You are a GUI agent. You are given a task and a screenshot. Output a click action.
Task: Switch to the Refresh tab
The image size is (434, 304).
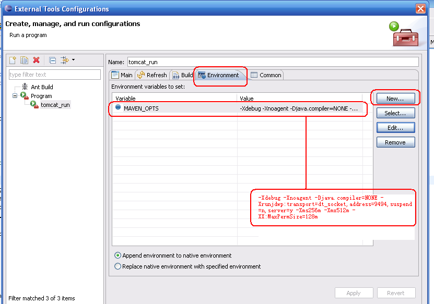point(152,75)
